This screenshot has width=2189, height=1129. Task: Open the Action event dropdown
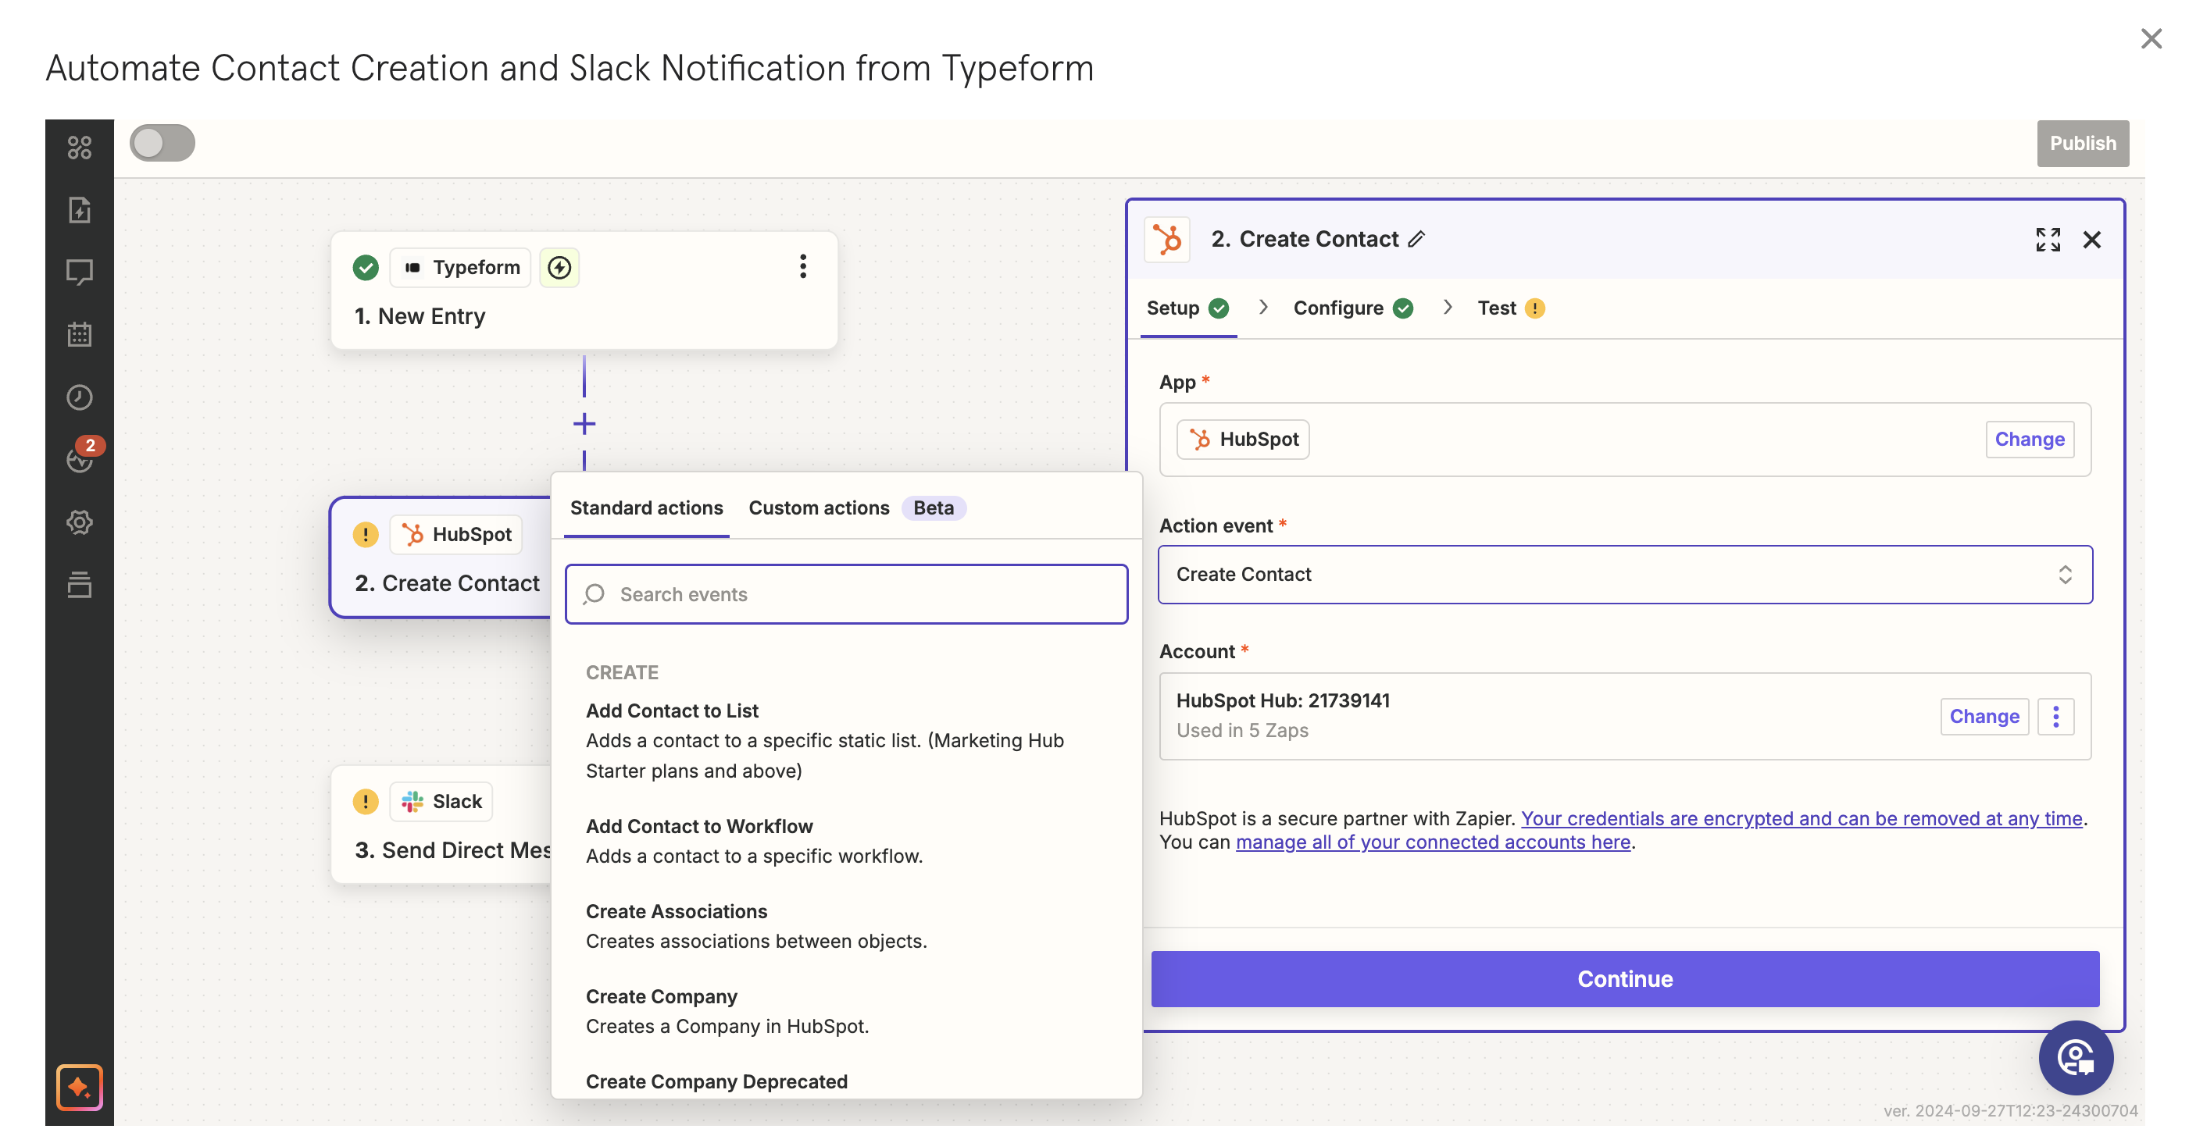(1625, 575)
